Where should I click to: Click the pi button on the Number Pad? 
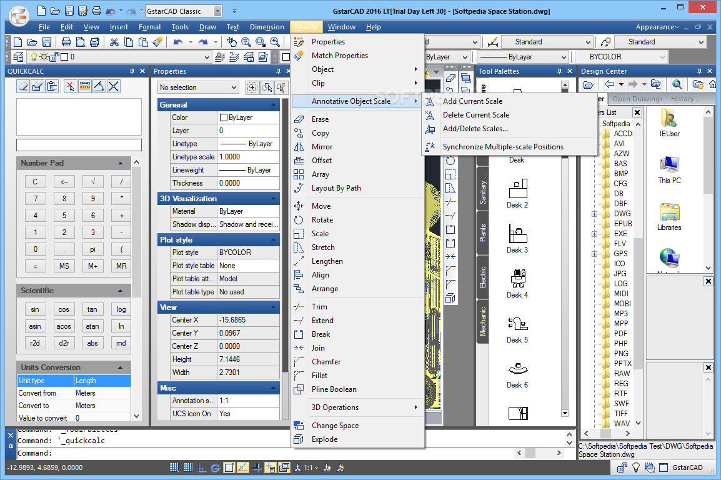tap(92, 249)
